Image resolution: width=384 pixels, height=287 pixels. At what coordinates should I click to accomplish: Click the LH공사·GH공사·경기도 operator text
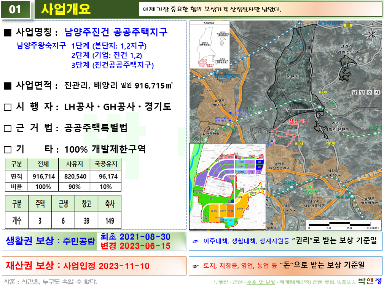(x=118, y=107)
